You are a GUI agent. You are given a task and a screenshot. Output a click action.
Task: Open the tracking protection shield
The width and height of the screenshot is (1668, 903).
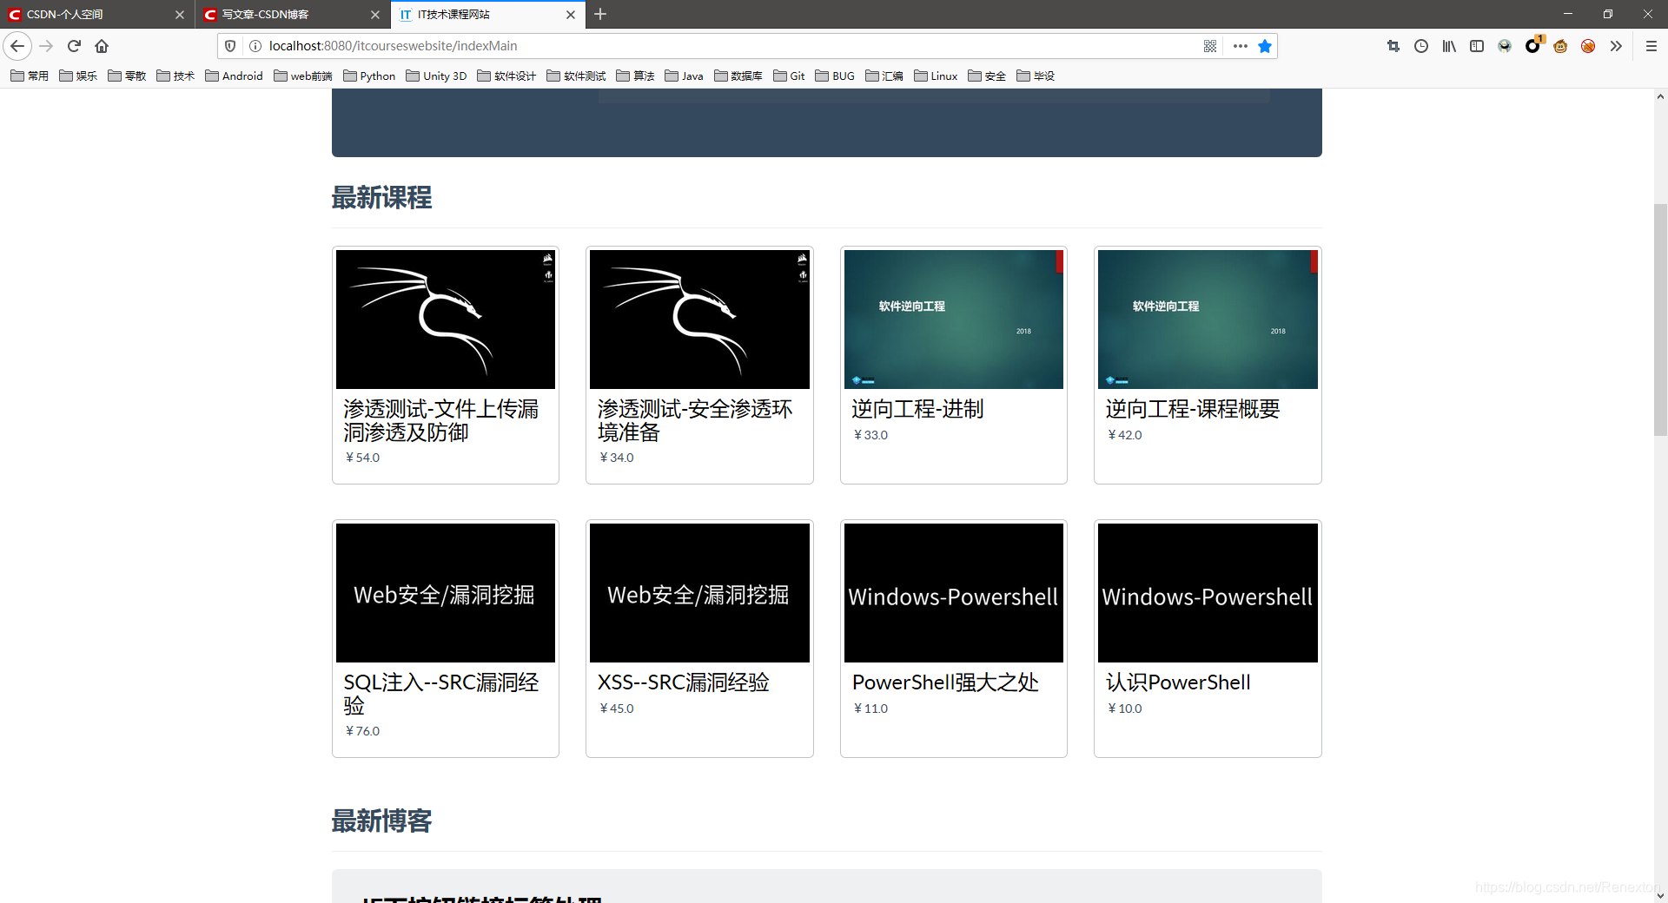coord(230,46)
